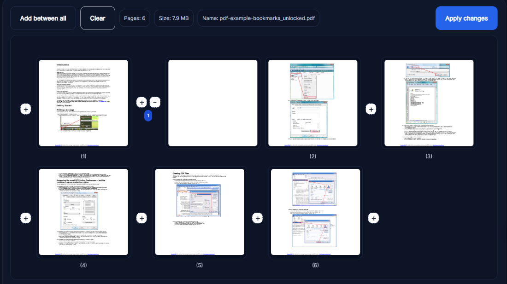Click the blue "1" inserted-pages counter badge
This screenshot has height=284, width=507.
pos(148,116)
